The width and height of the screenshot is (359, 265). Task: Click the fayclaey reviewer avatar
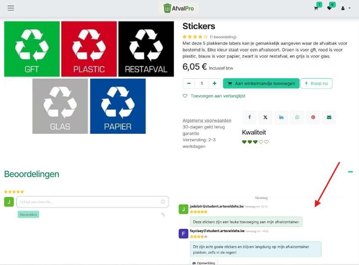[x=183, y=234]
